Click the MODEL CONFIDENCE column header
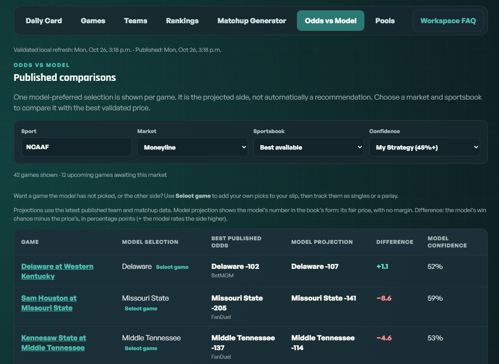Screen dimensions: 499x364 point(447,242)
